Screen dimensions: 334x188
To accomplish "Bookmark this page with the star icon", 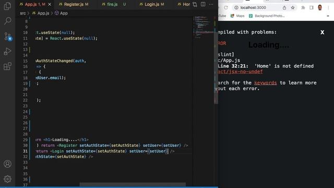I will 293,8.
